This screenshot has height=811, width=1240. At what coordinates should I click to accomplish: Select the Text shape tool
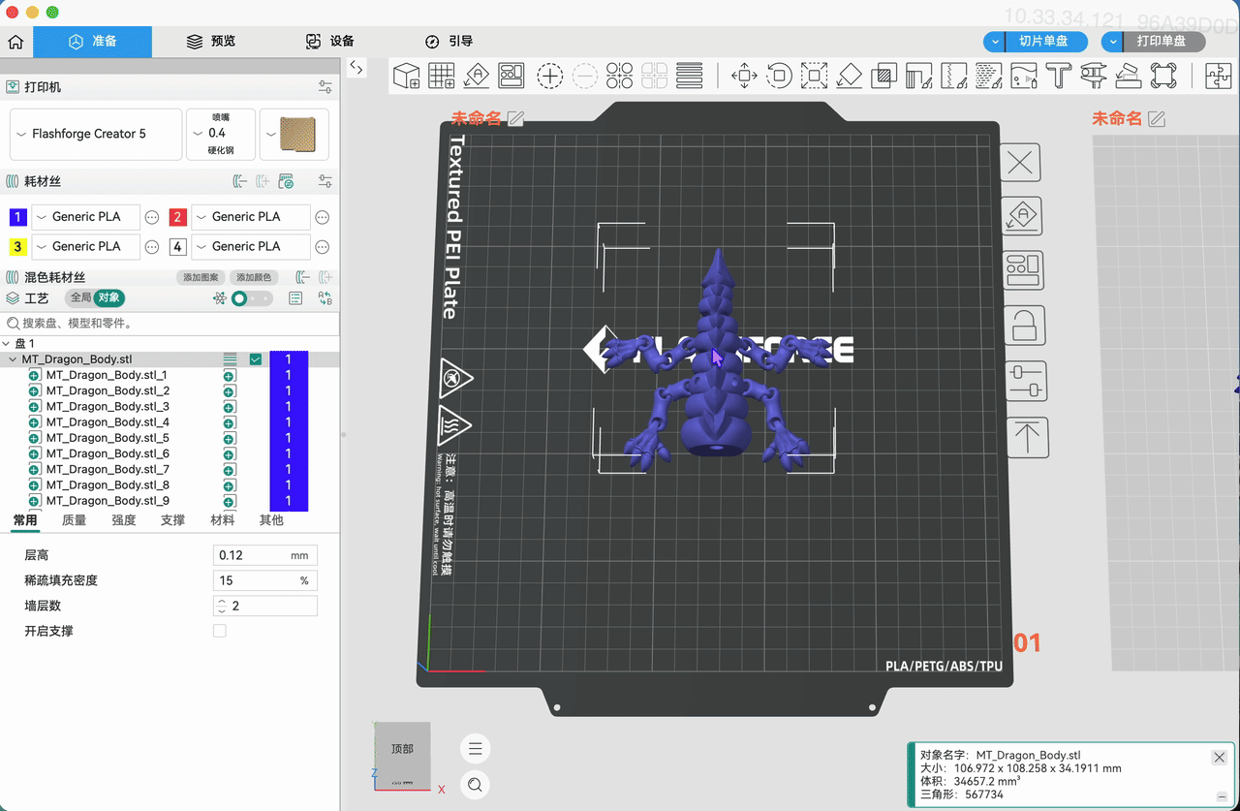1058,76
